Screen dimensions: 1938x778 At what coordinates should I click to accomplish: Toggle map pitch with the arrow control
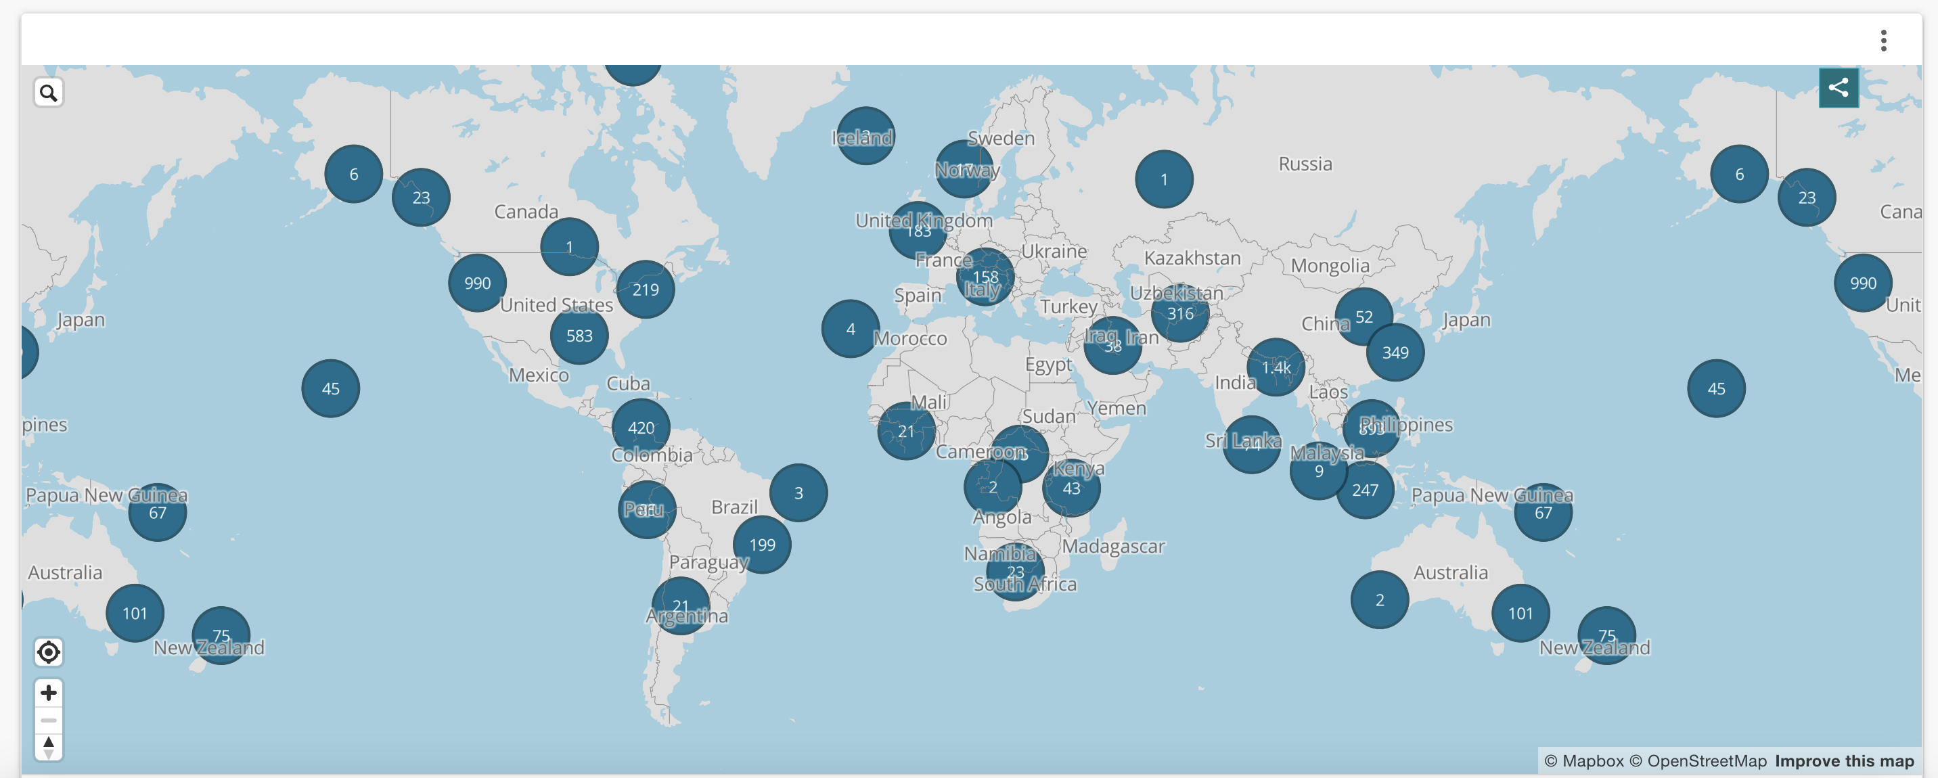tap(48, 746)
